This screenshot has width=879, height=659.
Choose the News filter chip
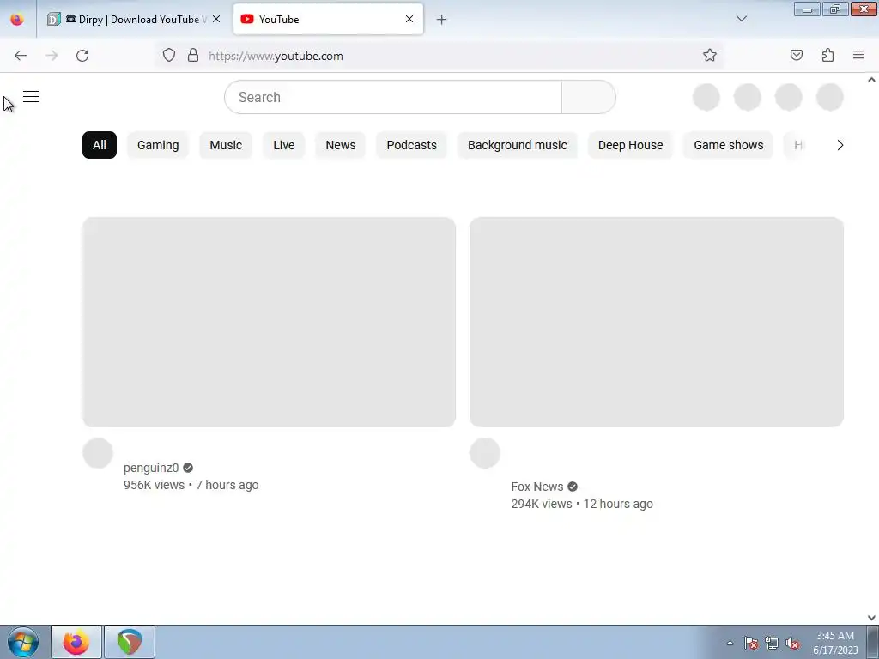(x=340, y=145)
